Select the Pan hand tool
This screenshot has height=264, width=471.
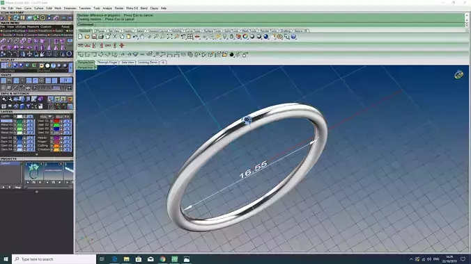click(x=142, y=37)
